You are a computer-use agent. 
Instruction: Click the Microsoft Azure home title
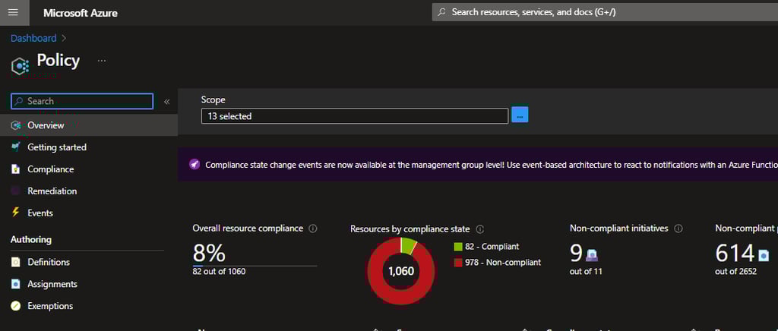coord(81,13)
